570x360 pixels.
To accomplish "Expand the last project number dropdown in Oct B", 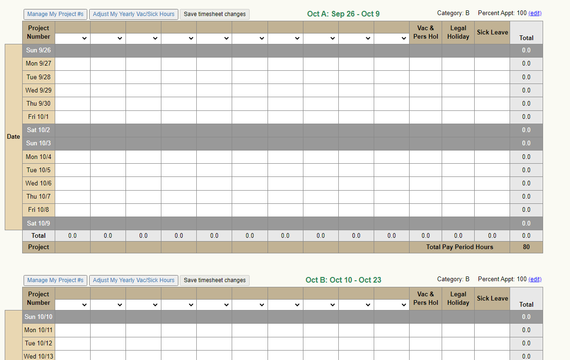I will pyautogui.click(x=392, y=305).
